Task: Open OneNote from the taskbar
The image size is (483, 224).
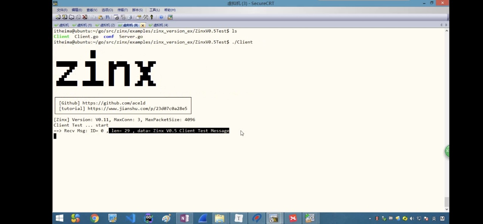Action: coord(185,218)
